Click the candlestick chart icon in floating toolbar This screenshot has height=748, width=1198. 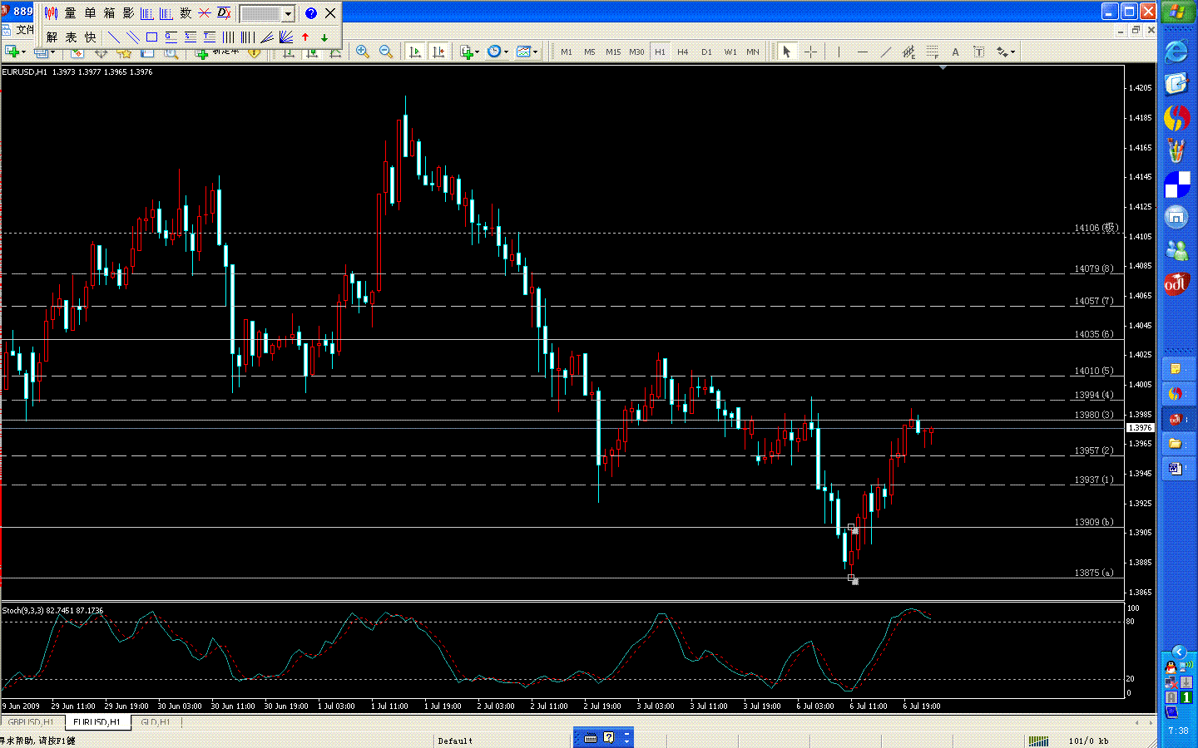coord(52,13)
